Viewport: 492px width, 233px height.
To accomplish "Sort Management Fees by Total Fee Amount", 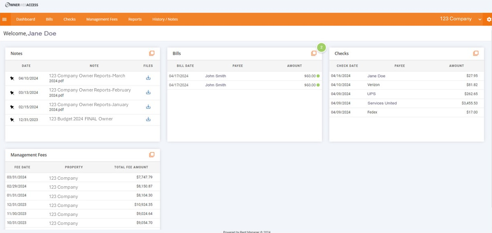I will (131, 167).
